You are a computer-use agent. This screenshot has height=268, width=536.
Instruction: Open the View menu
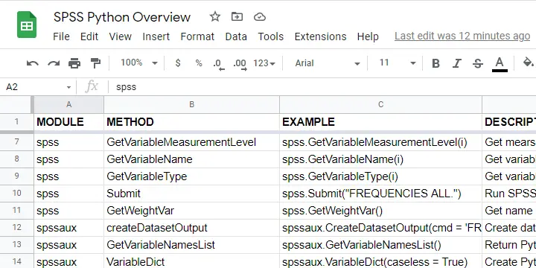[x=121, y=36]
